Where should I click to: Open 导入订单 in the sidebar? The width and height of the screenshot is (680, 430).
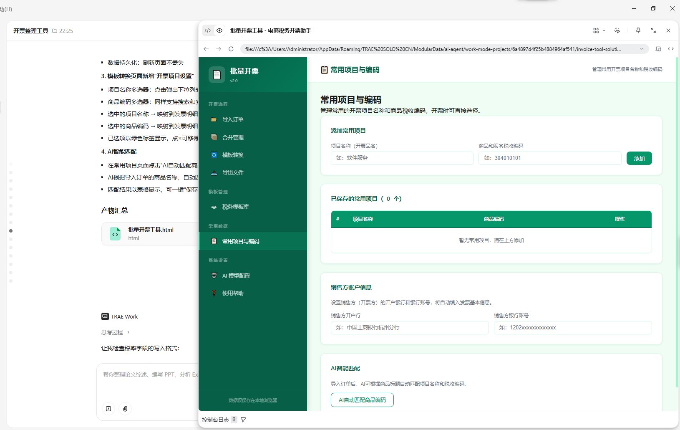253,119
